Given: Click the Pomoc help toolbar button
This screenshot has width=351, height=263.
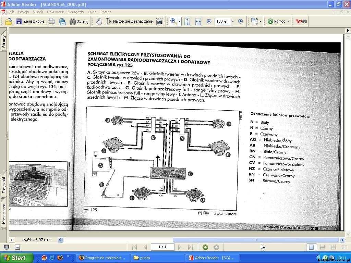Looking at the screenshot, I should point(277,22).
